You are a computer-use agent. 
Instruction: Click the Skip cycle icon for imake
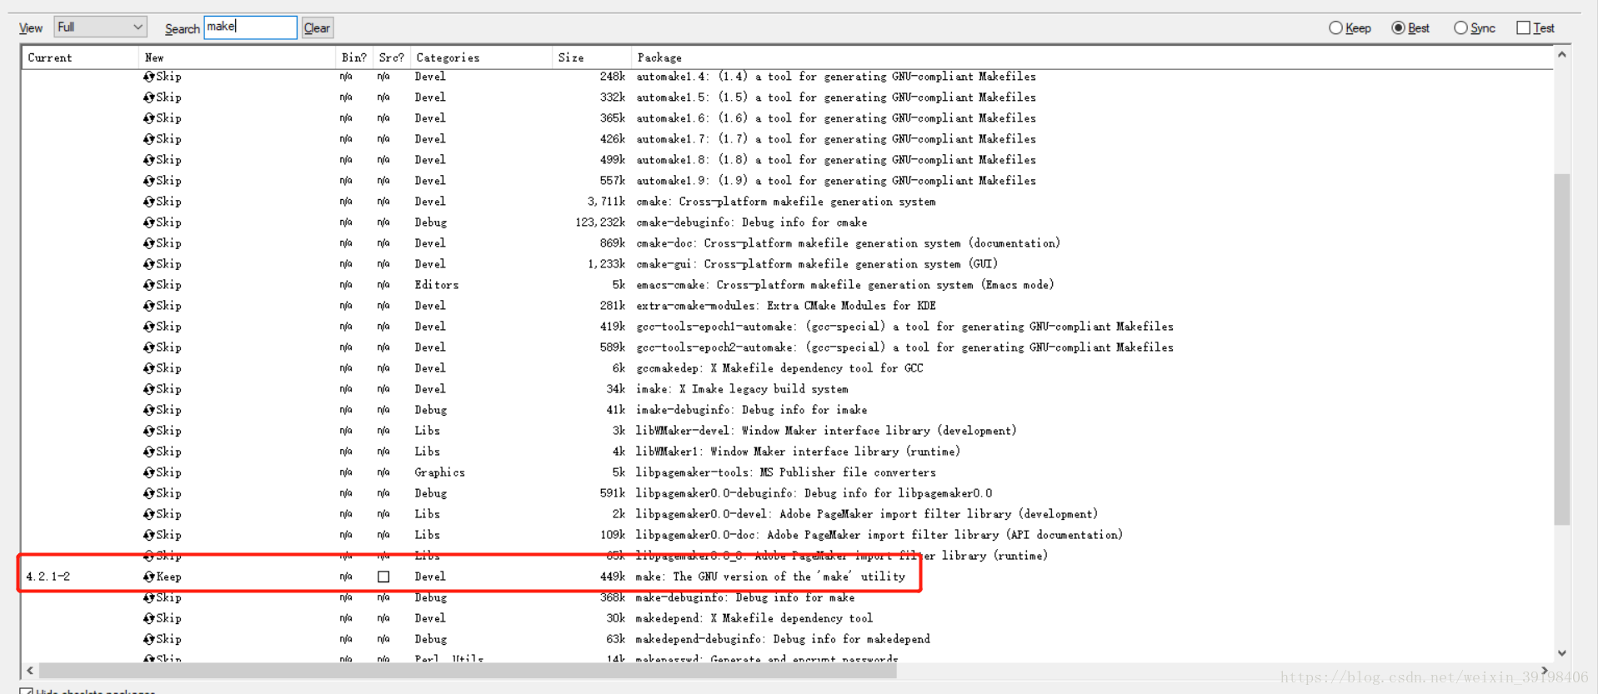148,389
